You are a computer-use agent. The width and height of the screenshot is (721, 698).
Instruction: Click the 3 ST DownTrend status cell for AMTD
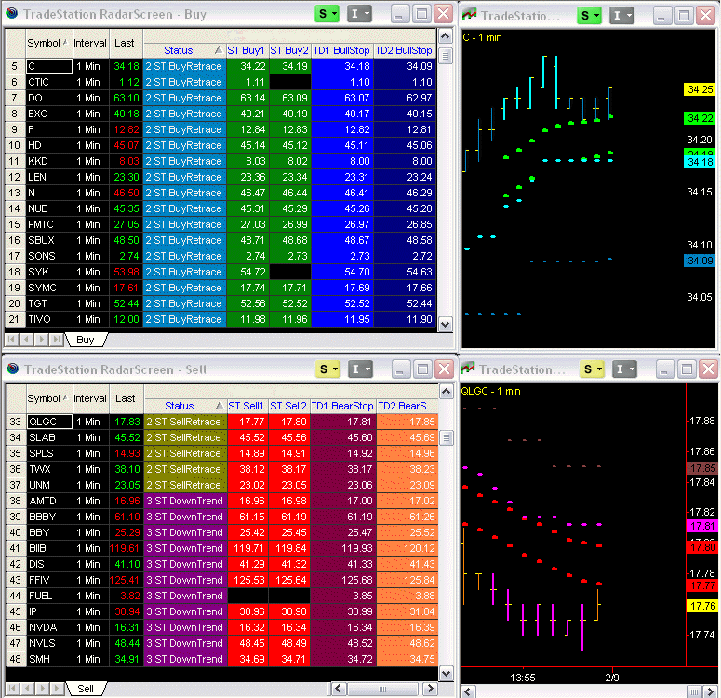pyautogui.click(x=185, y=501)
